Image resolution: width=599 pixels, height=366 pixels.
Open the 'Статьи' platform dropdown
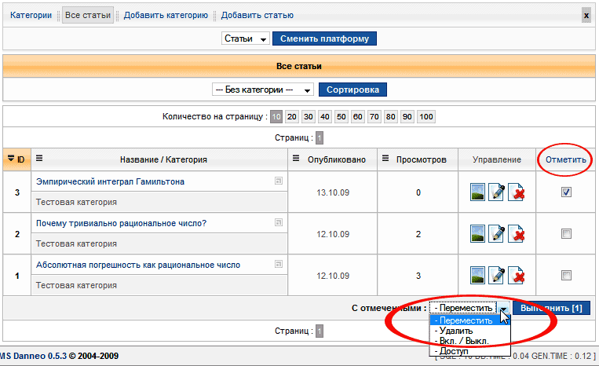246,38
